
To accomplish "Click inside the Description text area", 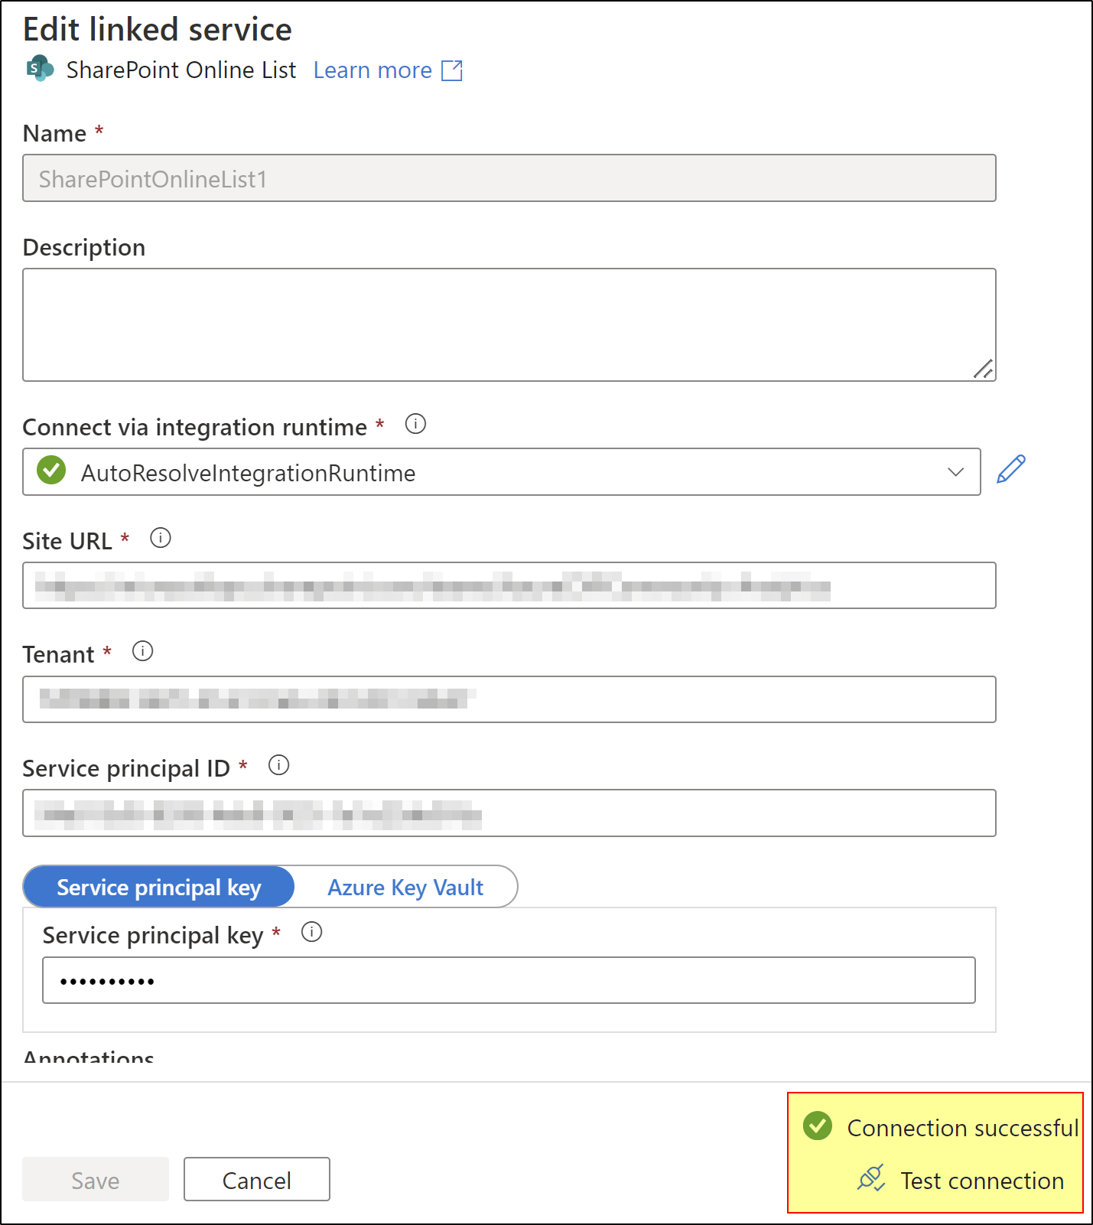I will point(509,324).
